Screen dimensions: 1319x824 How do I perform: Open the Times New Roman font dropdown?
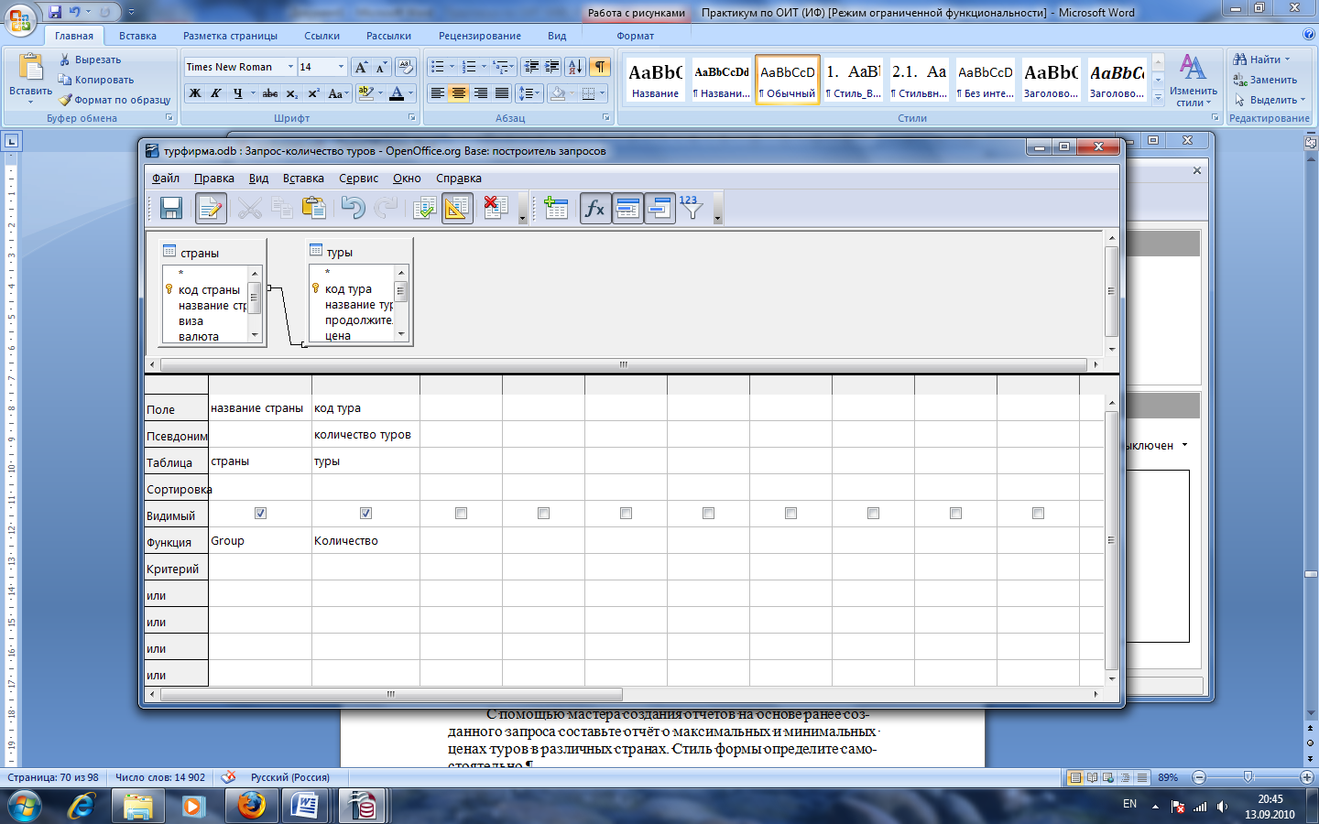tap(290, 67)
